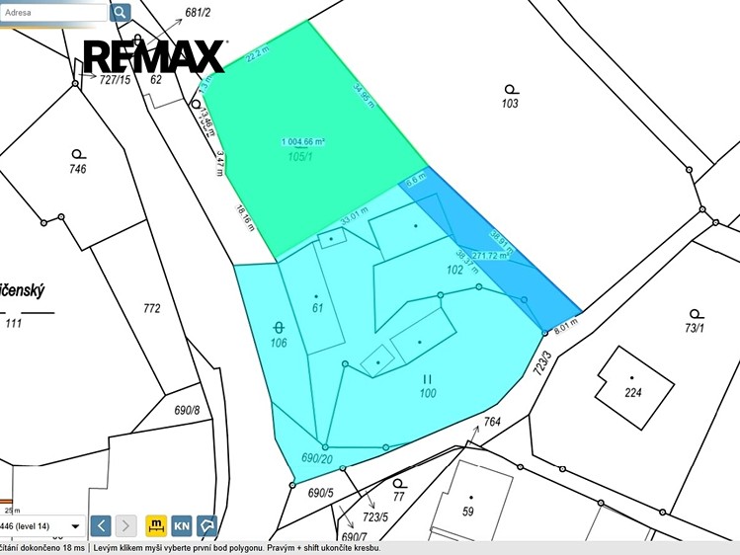Select parcel label 772
This screenshot has height=555, width=740.
pos(152,308)
